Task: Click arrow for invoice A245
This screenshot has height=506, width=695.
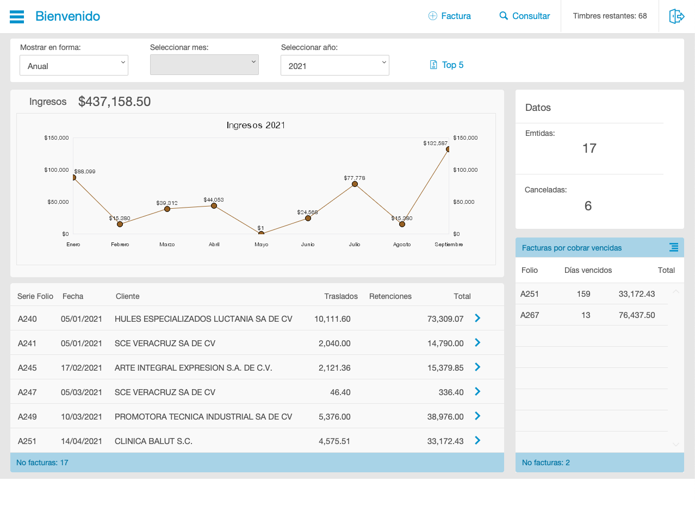Action: coord(477,367)
